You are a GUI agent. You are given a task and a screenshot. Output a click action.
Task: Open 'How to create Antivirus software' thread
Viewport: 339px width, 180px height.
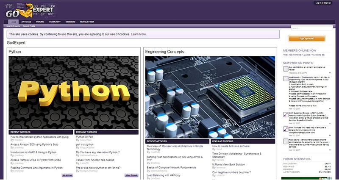click(231, 146)
